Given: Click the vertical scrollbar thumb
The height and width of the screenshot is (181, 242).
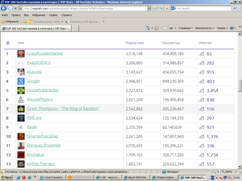Looking at the screenshot, I should click(240, 86).
